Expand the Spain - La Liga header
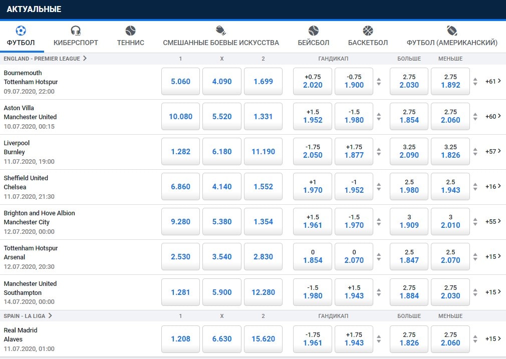The width and height of the screenshot is (506, 359). 28,316
